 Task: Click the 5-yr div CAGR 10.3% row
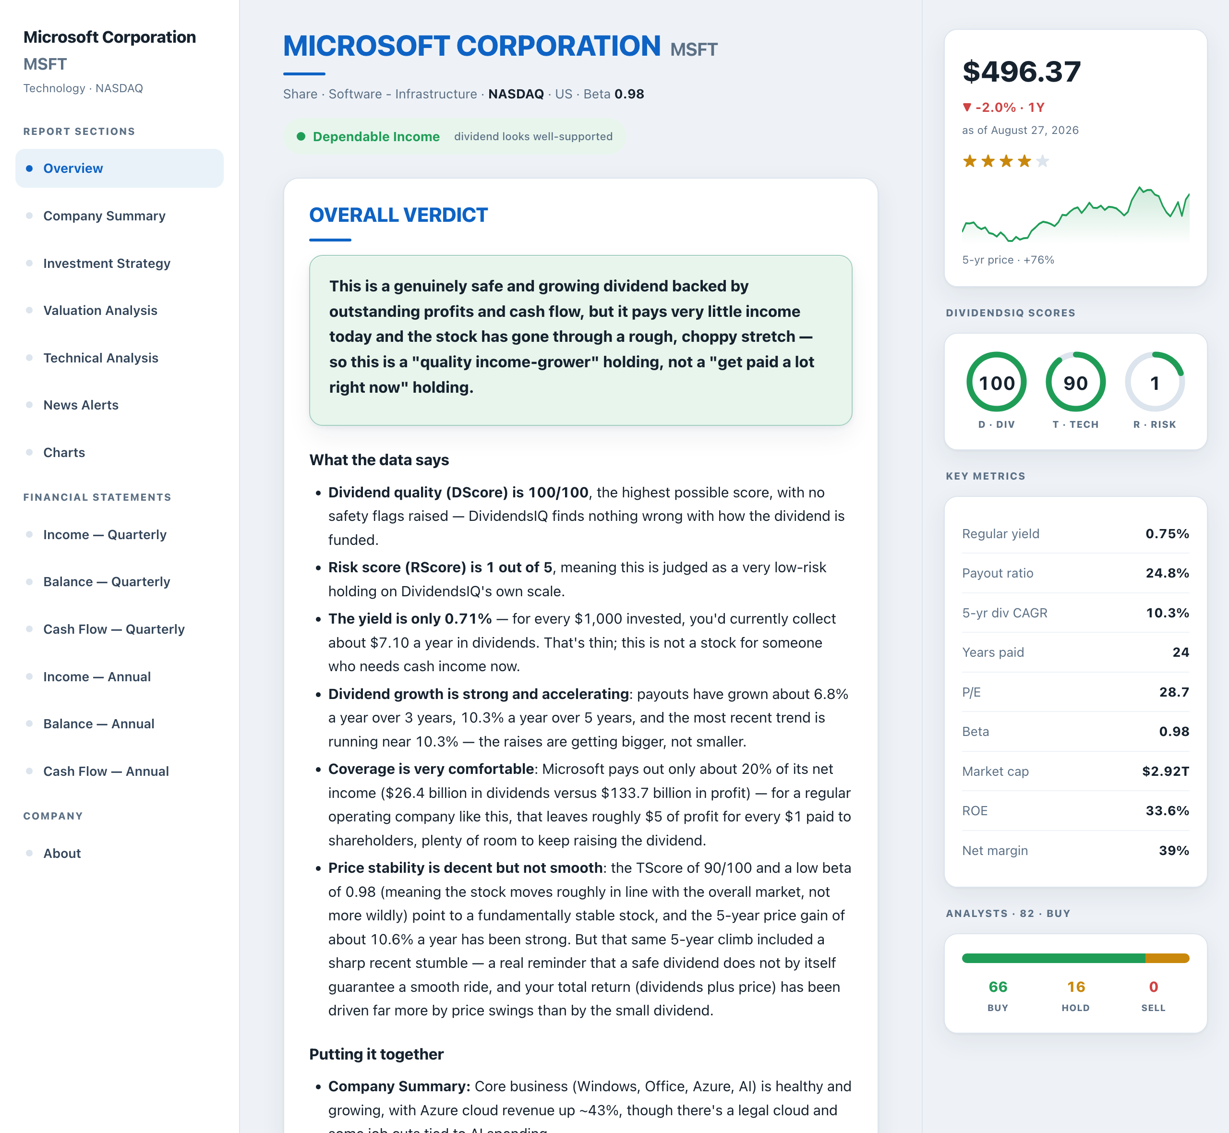tap(1076, 613)
